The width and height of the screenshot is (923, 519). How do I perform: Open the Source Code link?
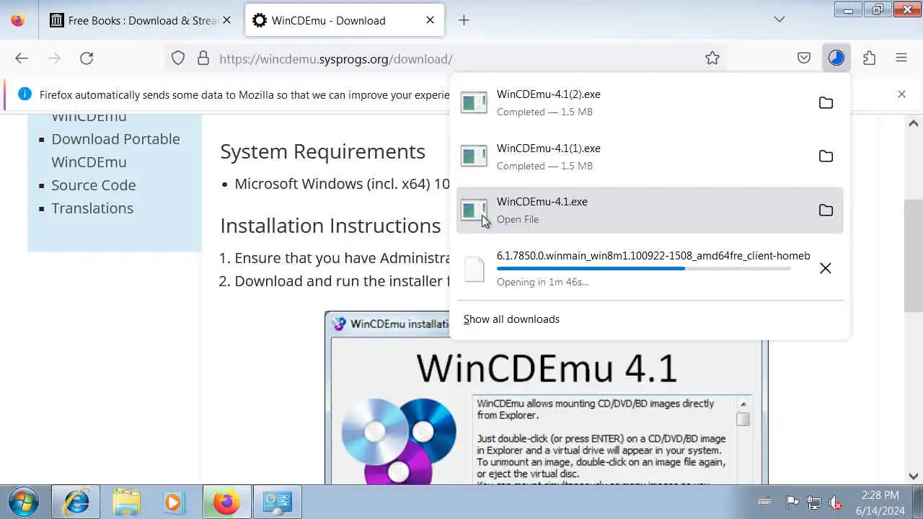pos(93,185)
